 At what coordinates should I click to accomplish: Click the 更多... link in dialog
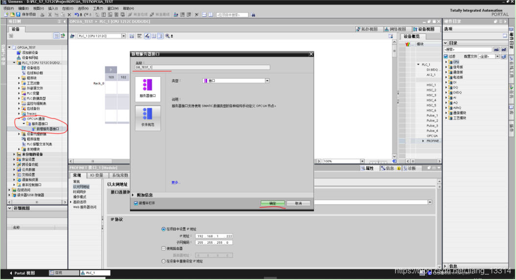tap(176, 183)
